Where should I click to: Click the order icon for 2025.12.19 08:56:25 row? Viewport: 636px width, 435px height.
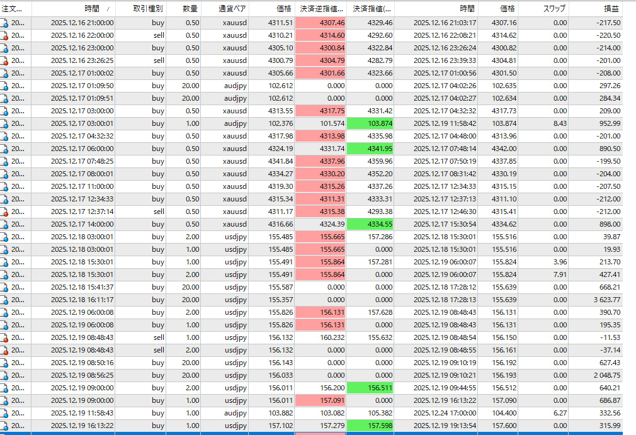(x=4, y=375)
